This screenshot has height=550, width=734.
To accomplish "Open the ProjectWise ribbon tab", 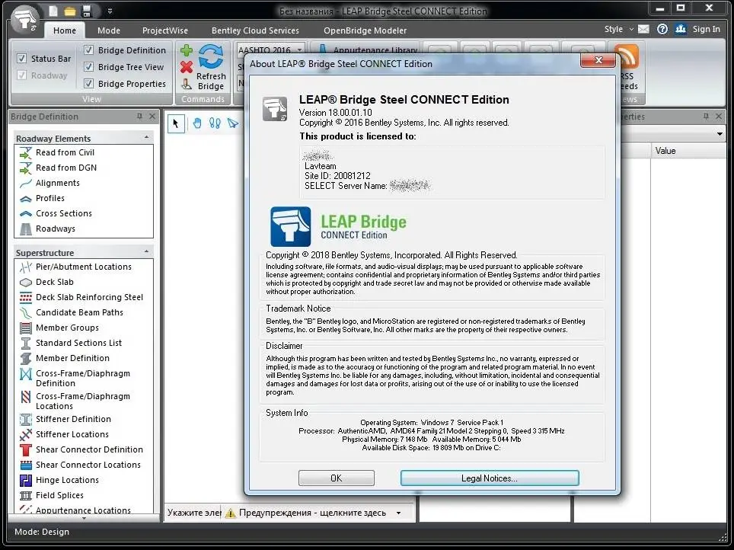I will pos(165,30).
